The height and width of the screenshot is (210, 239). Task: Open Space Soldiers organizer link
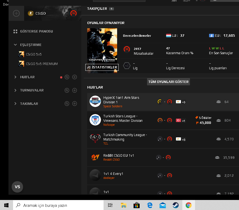tap(113, 106)
